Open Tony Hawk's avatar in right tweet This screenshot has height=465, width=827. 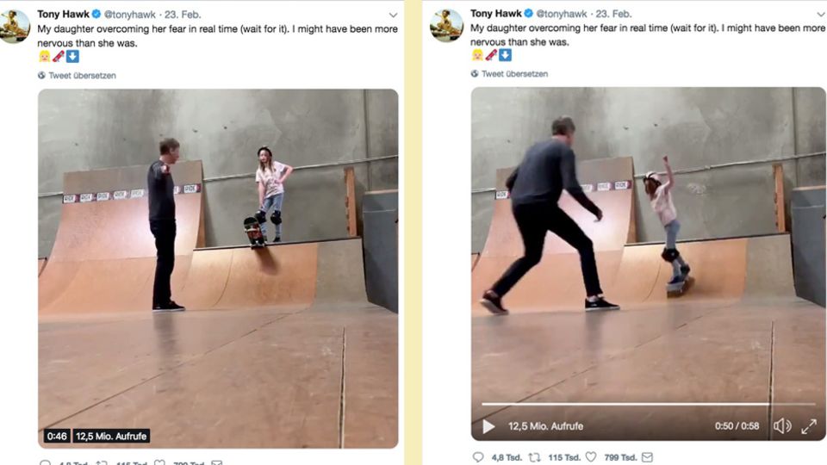[x=447, y=26]
